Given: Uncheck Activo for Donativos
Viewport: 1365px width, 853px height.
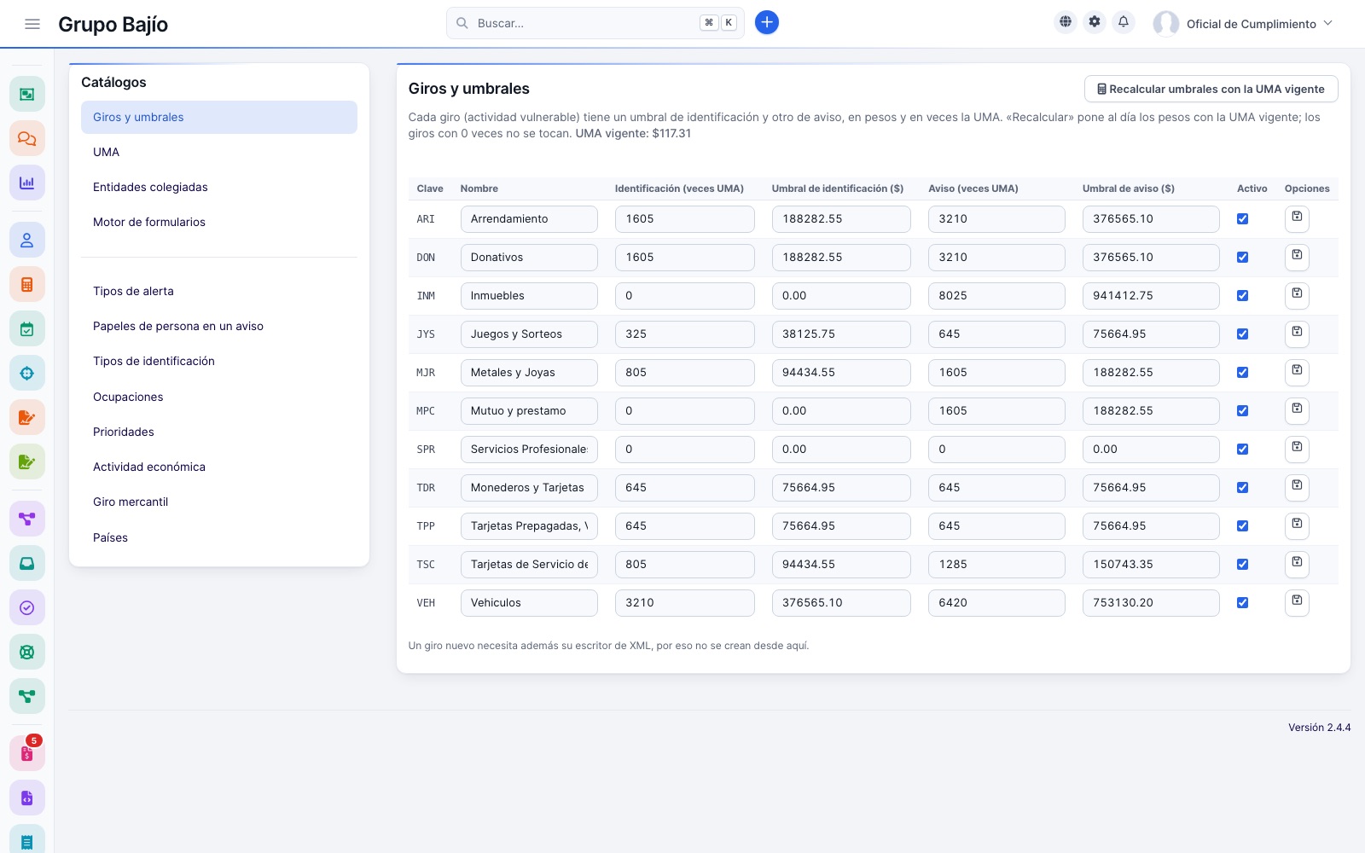Looking at the screenshot, I should (x=1242, y=258).
